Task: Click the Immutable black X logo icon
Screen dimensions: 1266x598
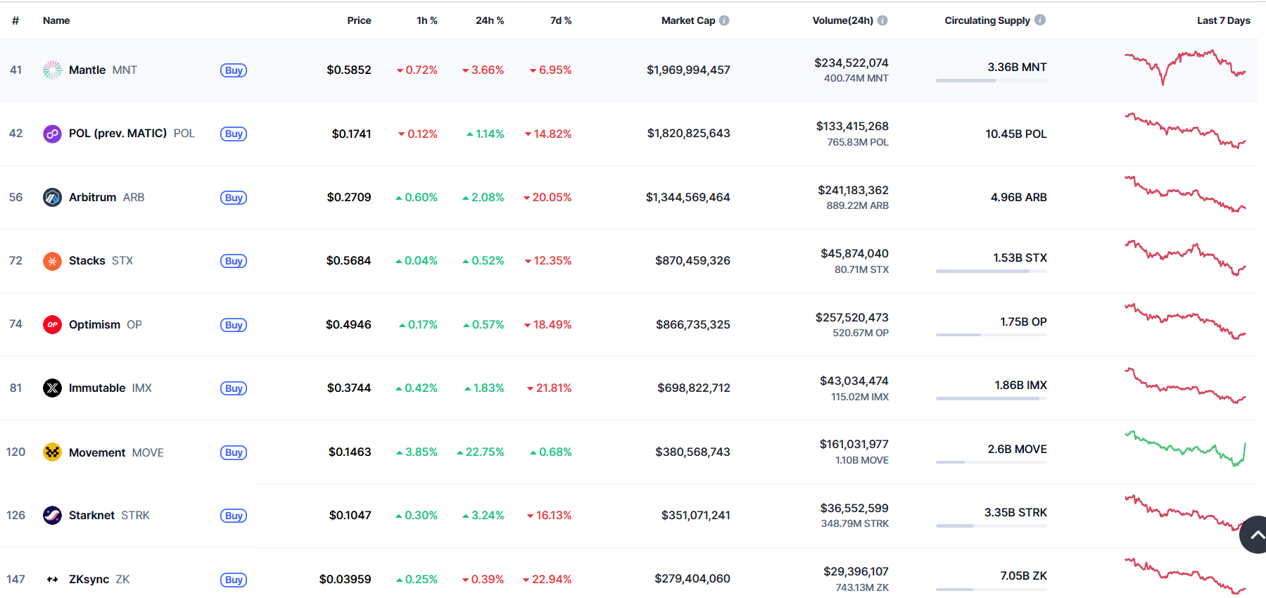Action: click(52, 388)
